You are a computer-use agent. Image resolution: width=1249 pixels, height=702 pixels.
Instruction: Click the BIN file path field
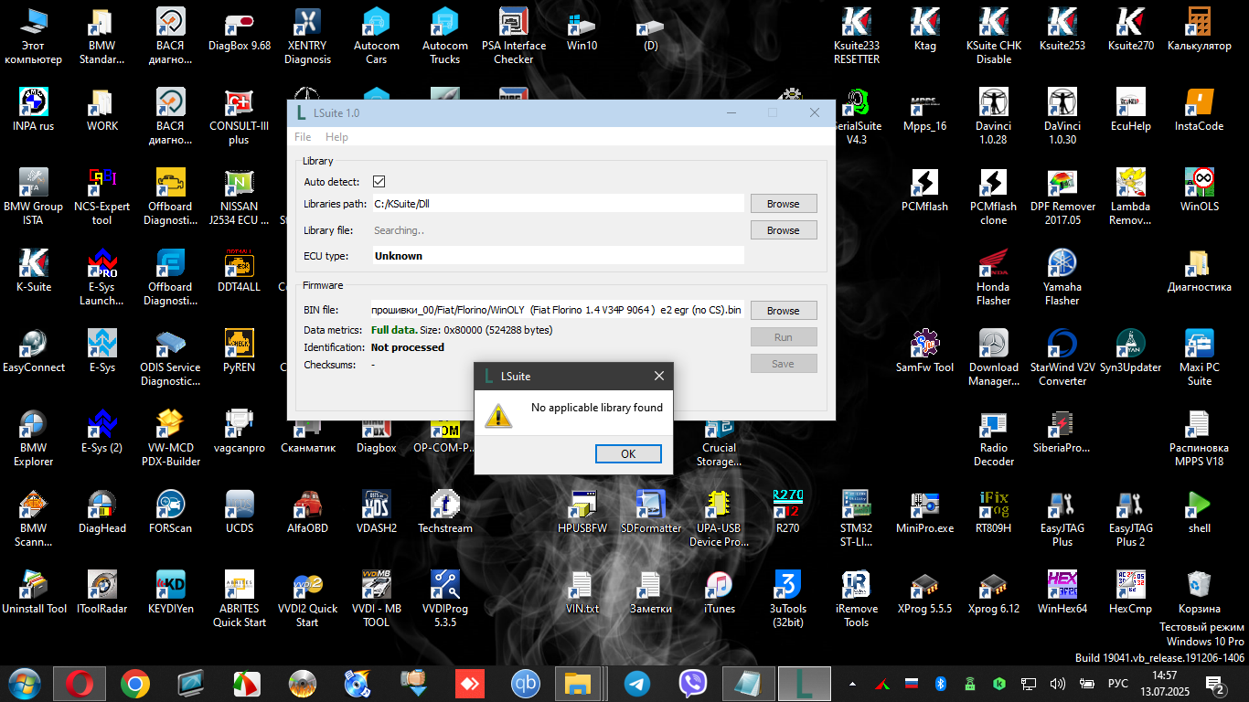click(557, 310)
